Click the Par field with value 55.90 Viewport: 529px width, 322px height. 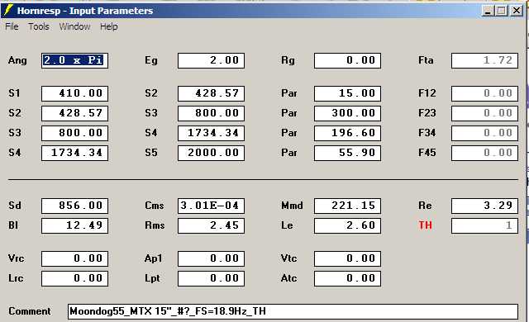coord(347,153)
